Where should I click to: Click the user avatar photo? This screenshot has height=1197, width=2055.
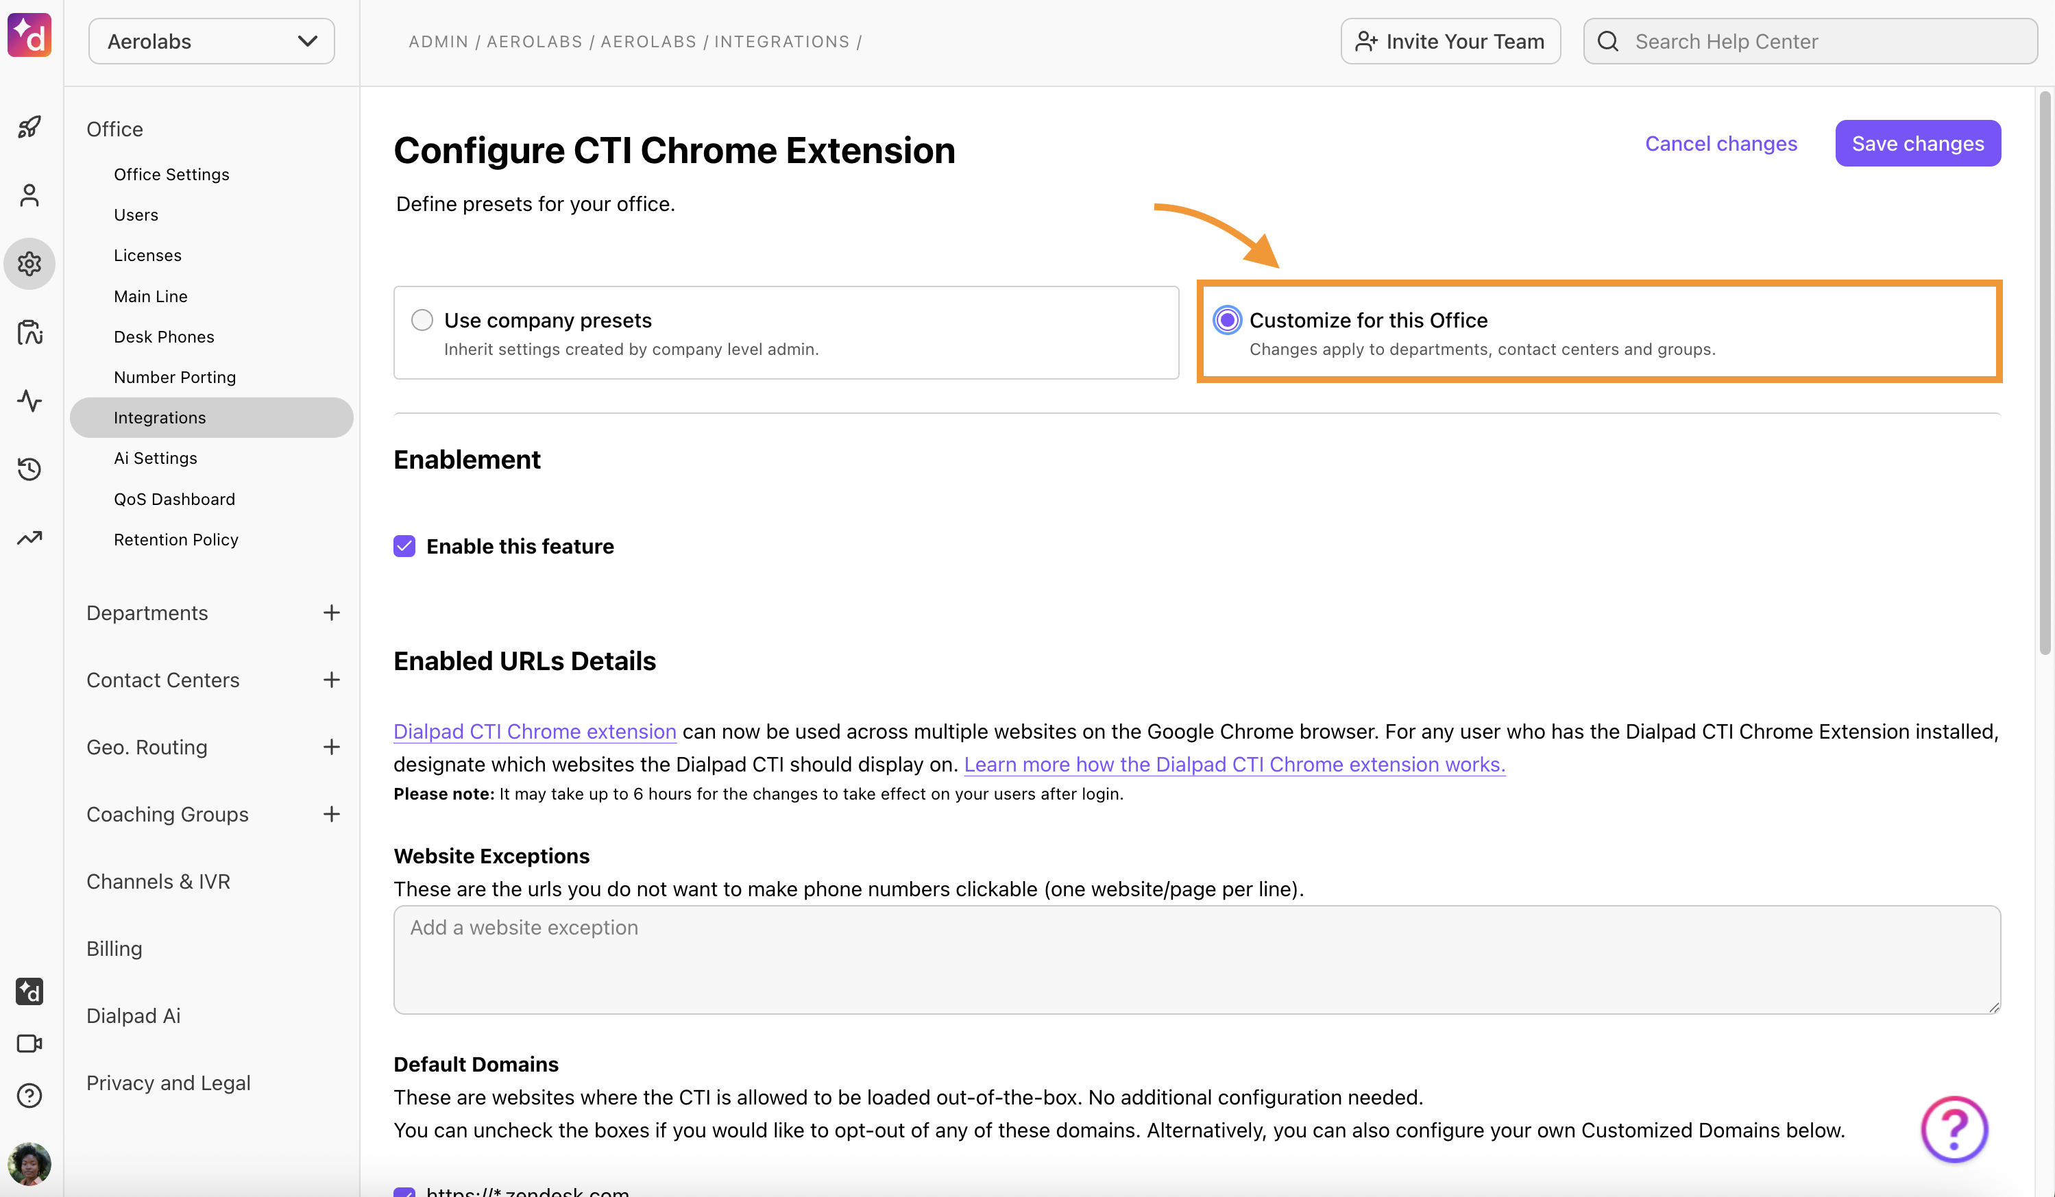(x=29, y=1164)
